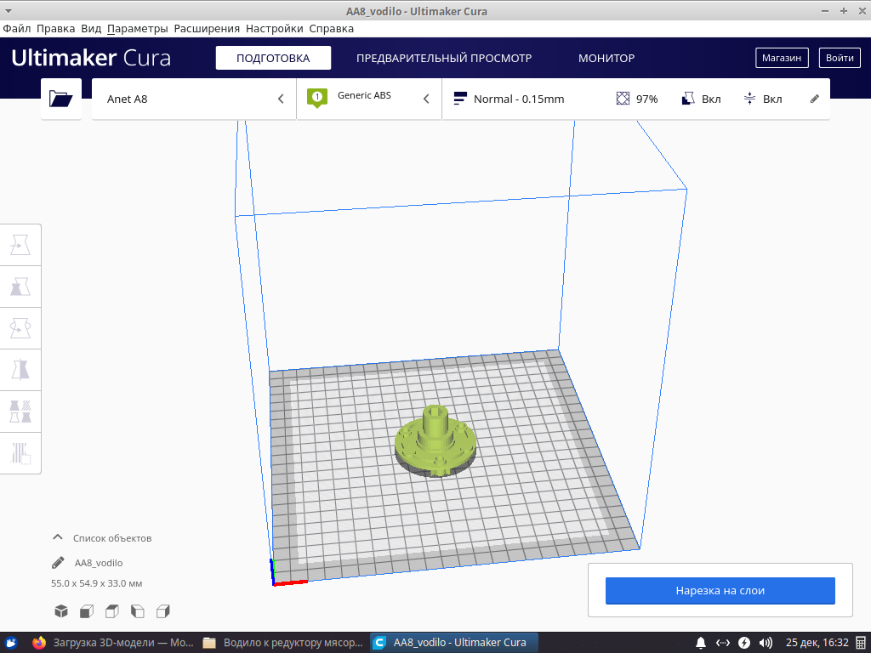Viewport: 871px width, 653px height.
Task: Open Per Model Settings tool
Action: (20, 412)
